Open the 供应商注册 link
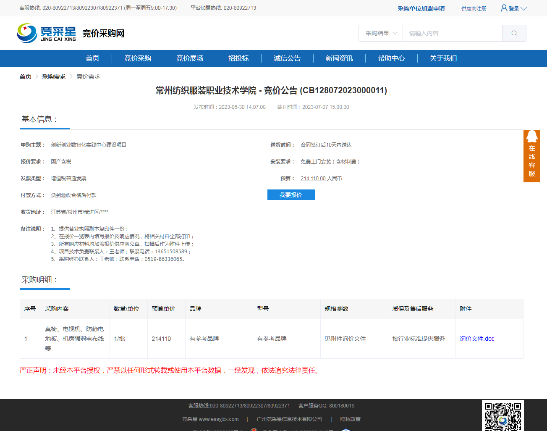The height and width of the screenshot is (431, 547). 474,8
